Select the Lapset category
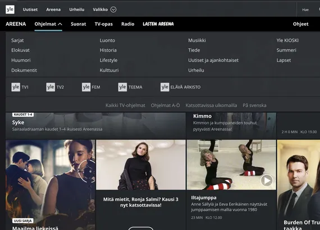The width and height of the screenshot is (320, 230). pos(284,60)
